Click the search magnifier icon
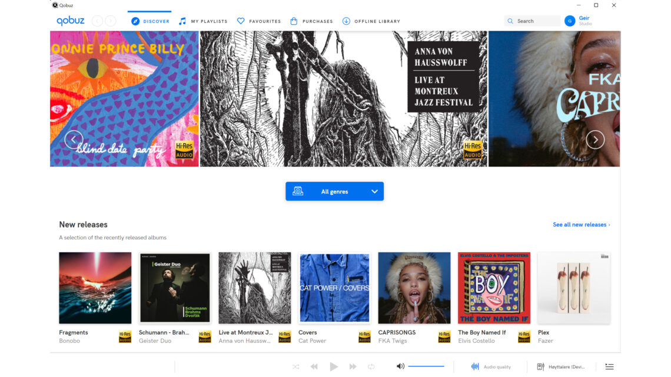The width and height of the screenshot is (671, 377). pos(510,21)
